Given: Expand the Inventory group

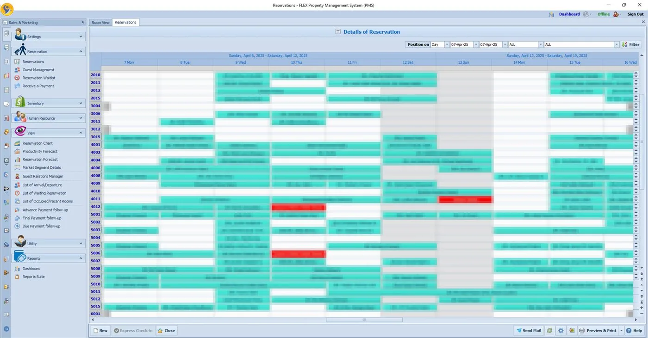Looking at the screenshot, I should (x=48, y=103).
